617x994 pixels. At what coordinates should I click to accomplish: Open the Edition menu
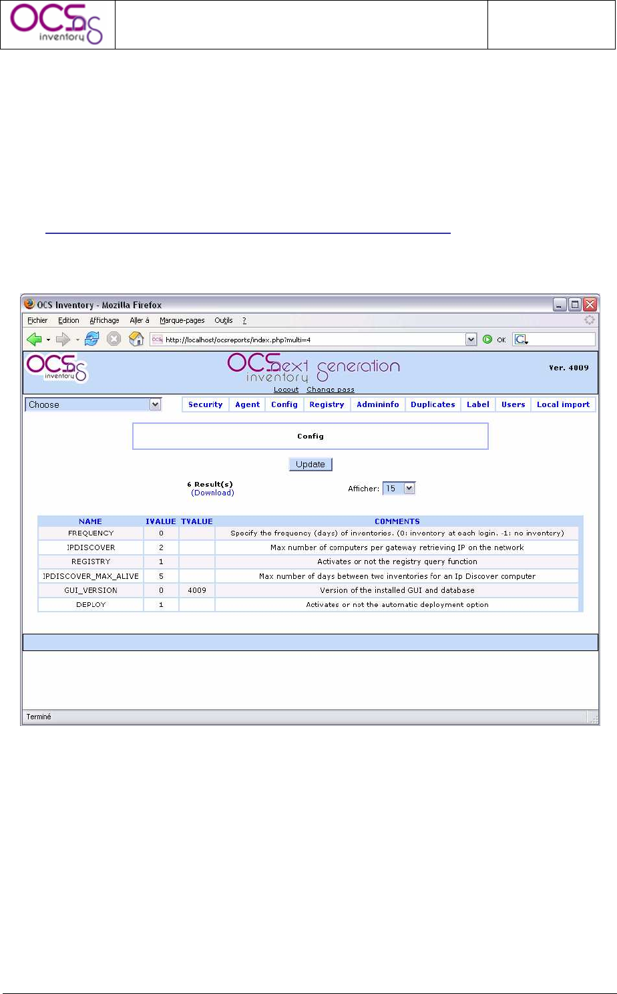tap(69, 321)
